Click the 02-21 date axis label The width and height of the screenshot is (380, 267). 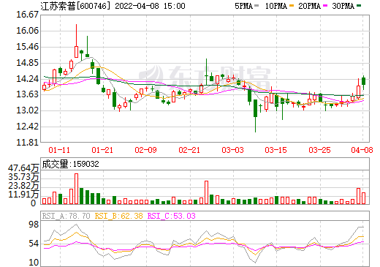189,150
